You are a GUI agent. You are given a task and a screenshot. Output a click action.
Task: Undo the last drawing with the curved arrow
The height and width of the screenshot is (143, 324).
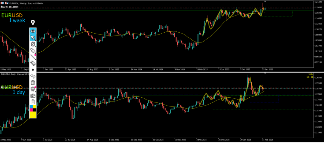pyautogui.click(x=33, y=76)
